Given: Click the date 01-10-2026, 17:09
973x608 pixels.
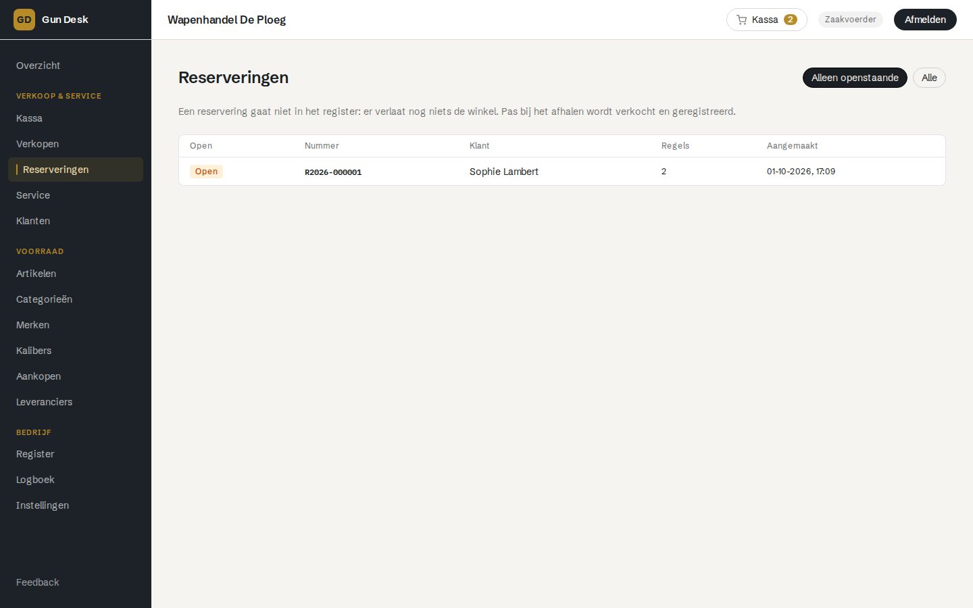Looking at the screenshot, I should (x=801, y=172).
